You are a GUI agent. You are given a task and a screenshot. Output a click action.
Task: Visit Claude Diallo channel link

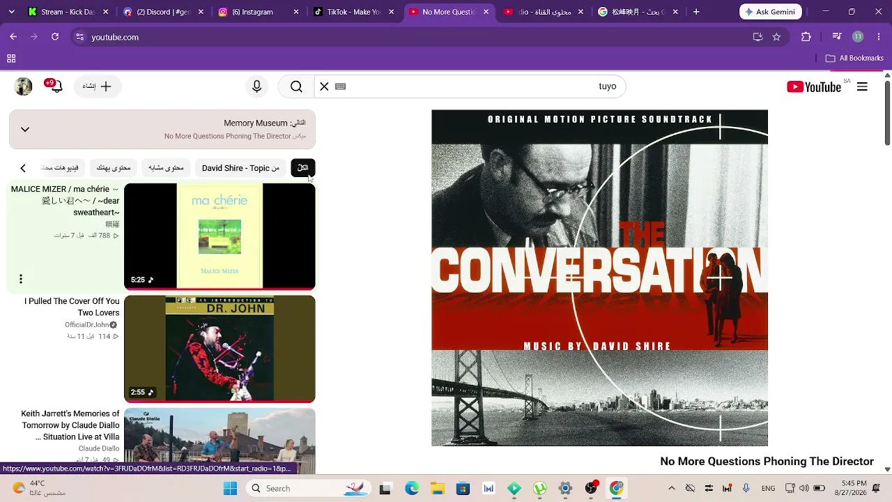[99, 449]
